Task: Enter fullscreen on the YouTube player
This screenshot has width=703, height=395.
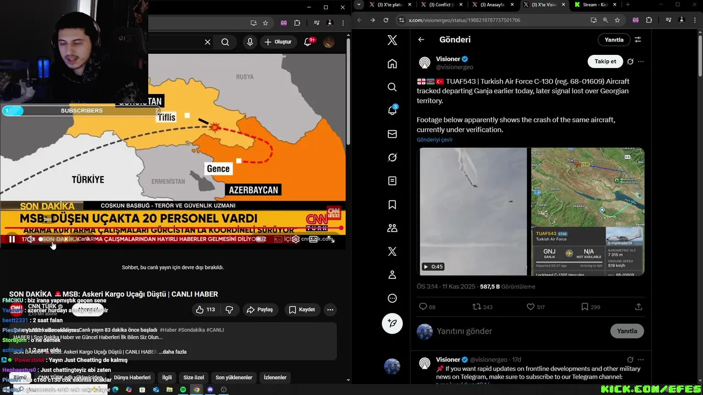Action: tap(331, 239)
